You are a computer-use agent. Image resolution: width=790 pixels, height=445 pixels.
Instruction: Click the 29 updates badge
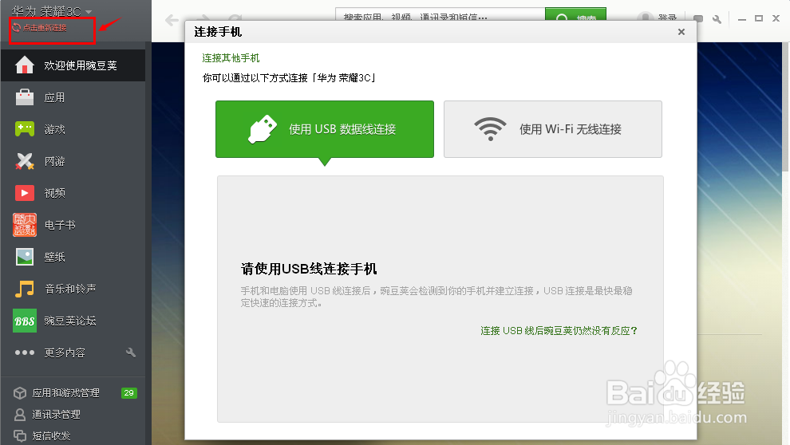coord(129,392)
